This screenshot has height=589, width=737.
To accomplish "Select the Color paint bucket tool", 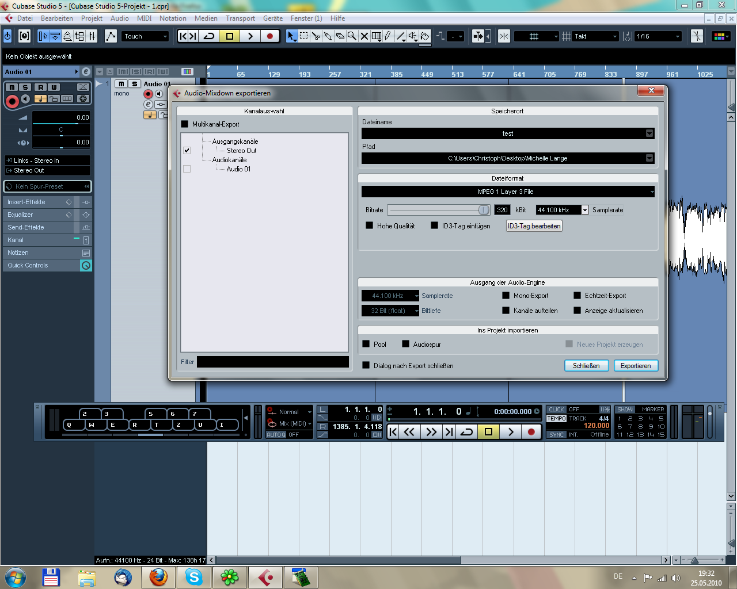I will [425, 36].
